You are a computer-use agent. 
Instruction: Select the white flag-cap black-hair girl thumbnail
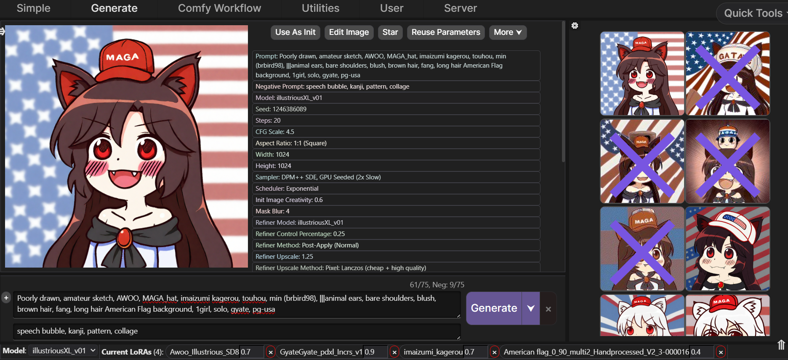(x=728, y=249)
